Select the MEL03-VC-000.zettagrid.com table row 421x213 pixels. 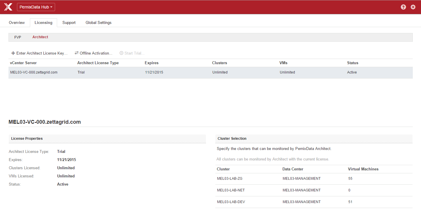click(211, 72)
